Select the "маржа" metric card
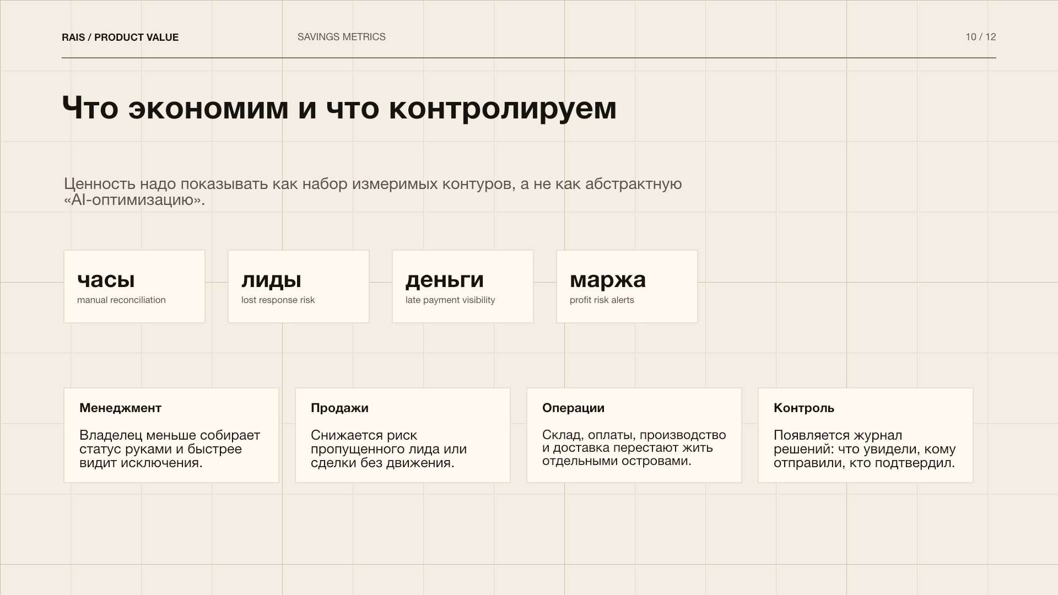This screenshot has height=595, width=1058. pos(627,286)
